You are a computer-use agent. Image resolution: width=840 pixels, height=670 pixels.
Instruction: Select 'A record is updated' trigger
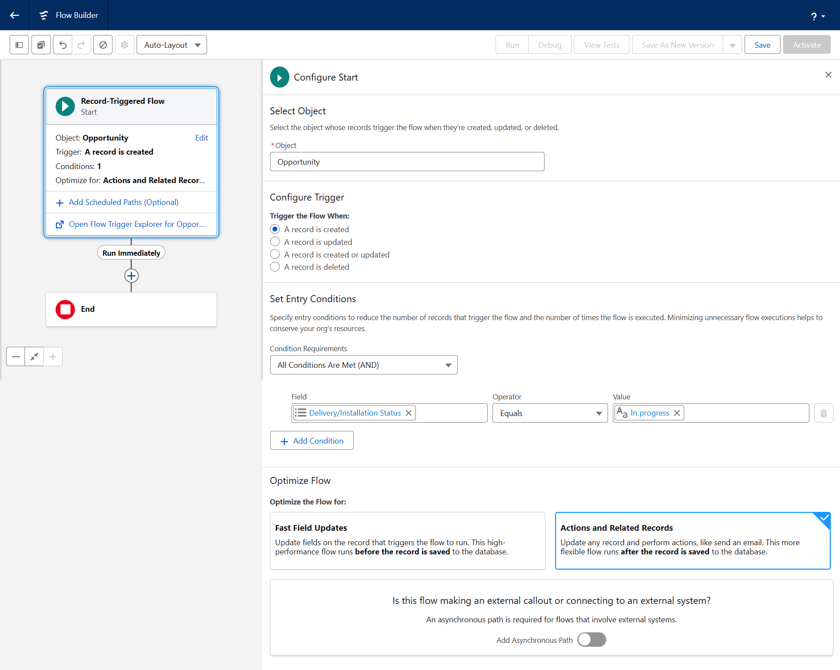coord(275,242)
